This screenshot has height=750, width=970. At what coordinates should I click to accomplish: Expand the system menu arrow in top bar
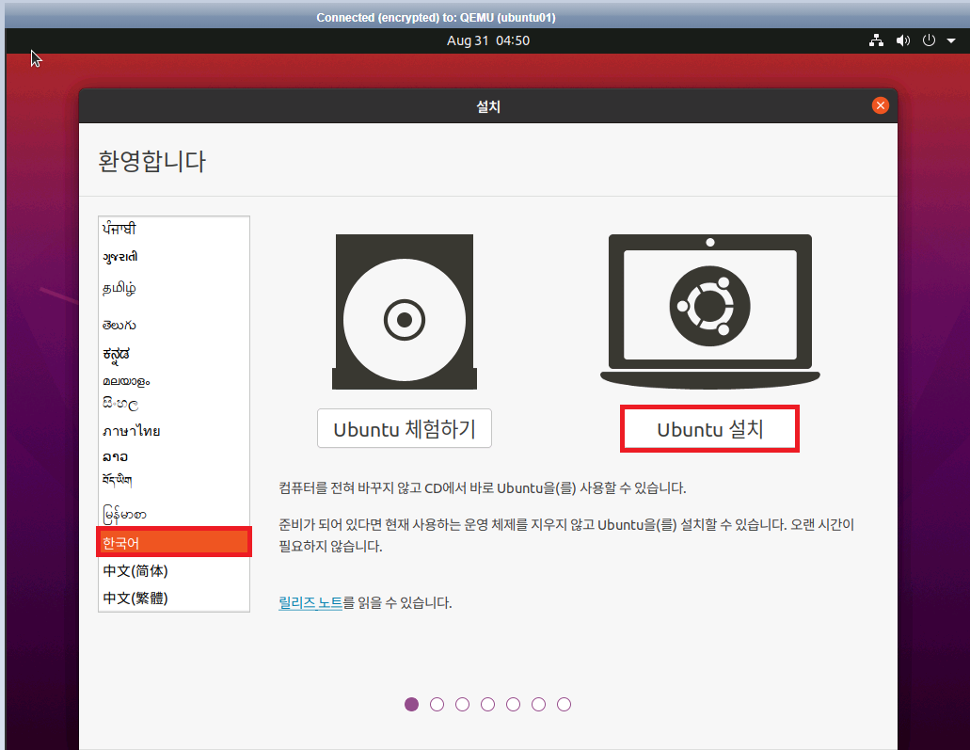tap(951, 40)
